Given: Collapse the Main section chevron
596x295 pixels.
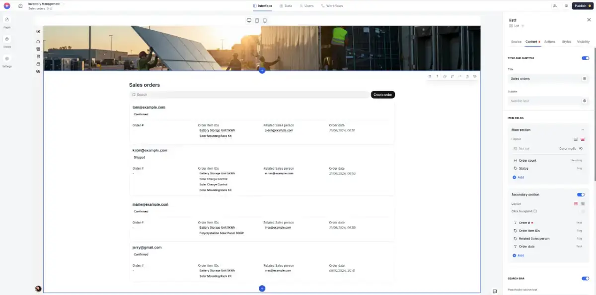Looking at the screenshot, I should click(583, 130).
